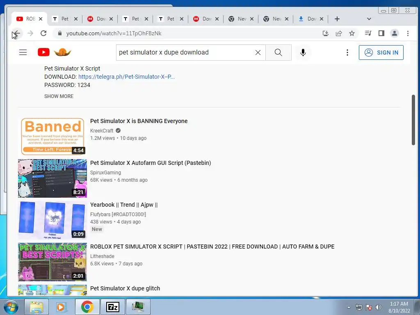
Task: Click the padlock site info icon
Action: [x=60, y=33]
